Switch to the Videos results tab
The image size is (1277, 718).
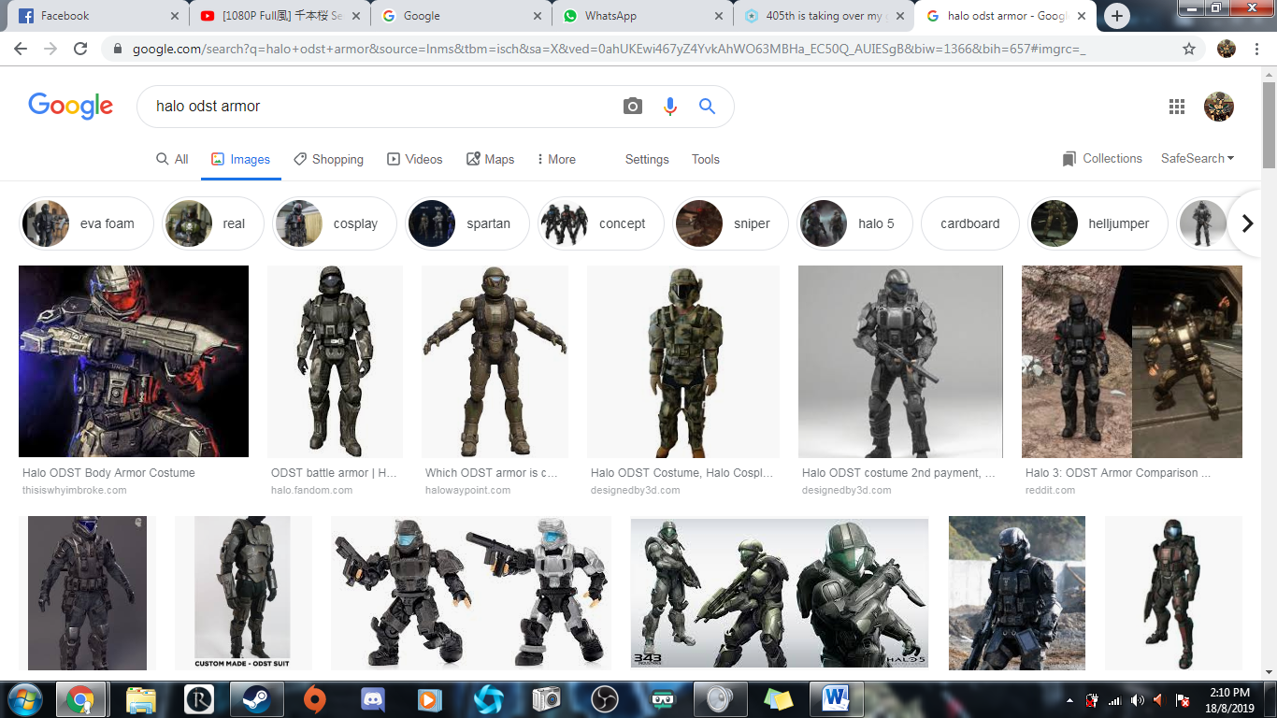(x=415, y=160)
